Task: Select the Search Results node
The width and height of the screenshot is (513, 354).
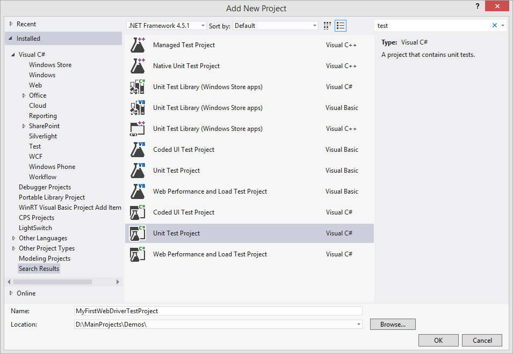Action: pos(39,268)
